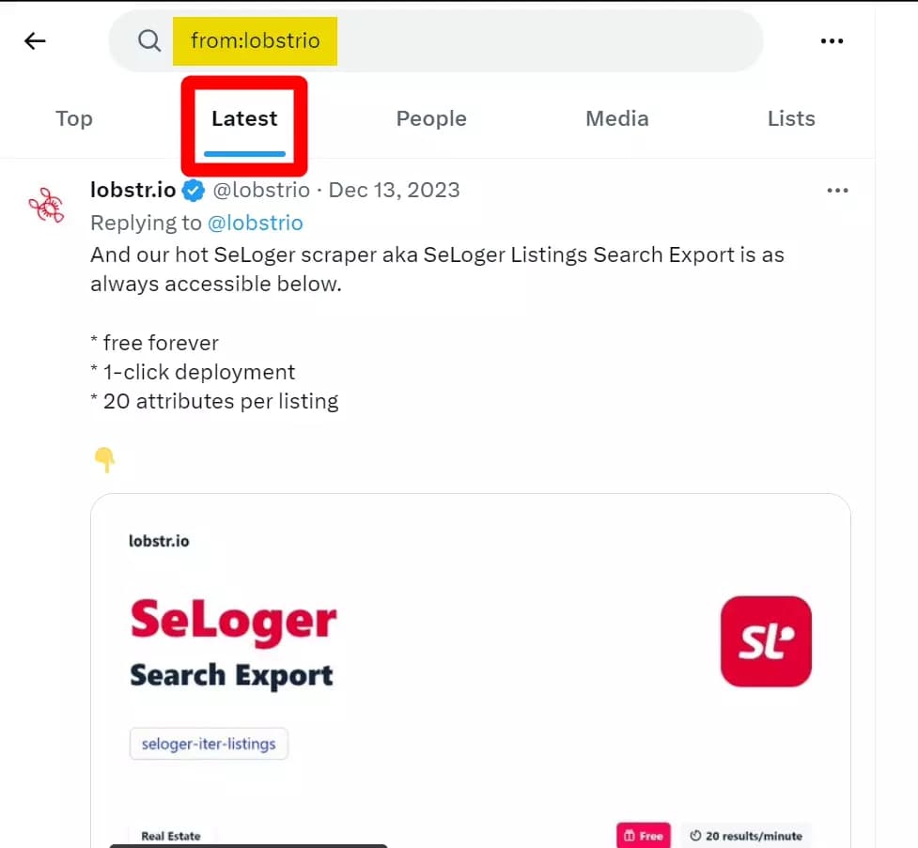Open the lobstr.io profile name link
918x848 pixels.
click(132, 190)
